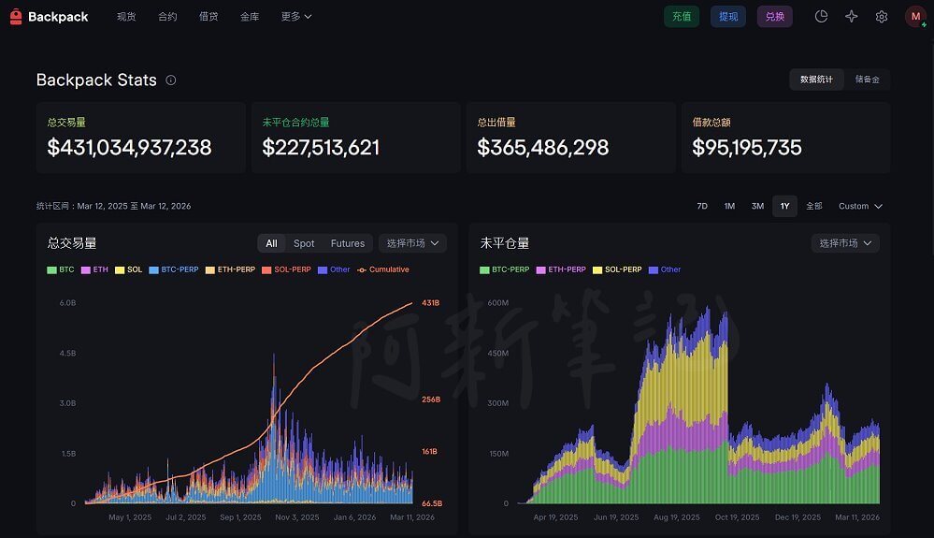Screen dimensions: 934x538
Task: Toggle SOL-PERP legend in volume chart
Action: pyautogui.click(x=286, y=269)
